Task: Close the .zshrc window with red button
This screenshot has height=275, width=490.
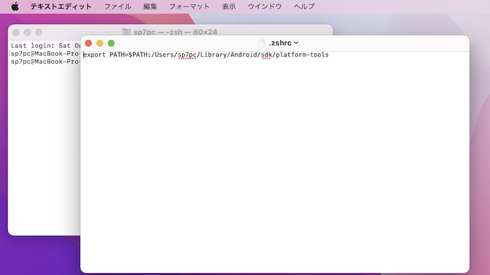Action: click(88, 43)
